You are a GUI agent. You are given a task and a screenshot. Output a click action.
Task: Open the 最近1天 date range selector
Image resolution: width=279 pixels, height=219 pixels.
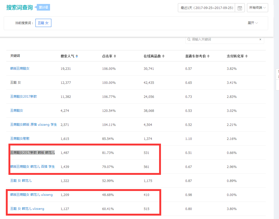click(206, 8)
